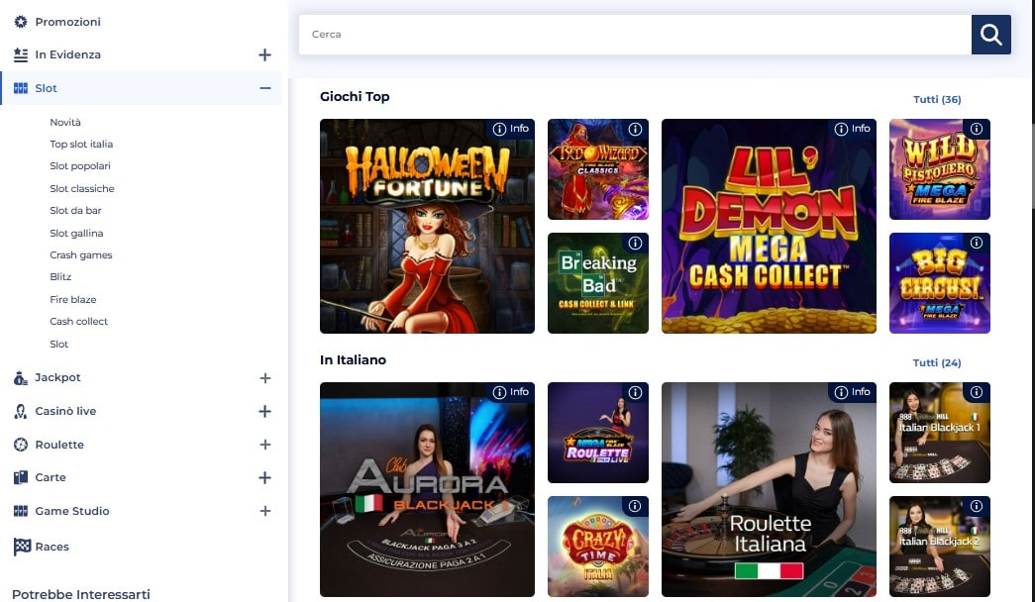Click the Promozioni badge icon
This screenshot has width=1035, height=602.
click(21, 22)
